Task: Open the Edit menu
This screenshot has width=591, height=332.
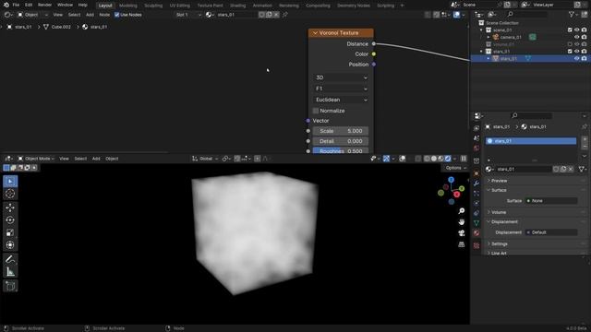Action: (29, 5)
